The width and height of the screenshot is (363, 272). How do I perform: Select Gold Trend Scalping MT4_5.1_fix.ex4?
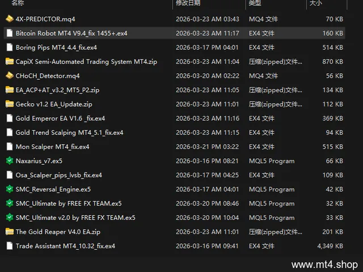[69, 133]
